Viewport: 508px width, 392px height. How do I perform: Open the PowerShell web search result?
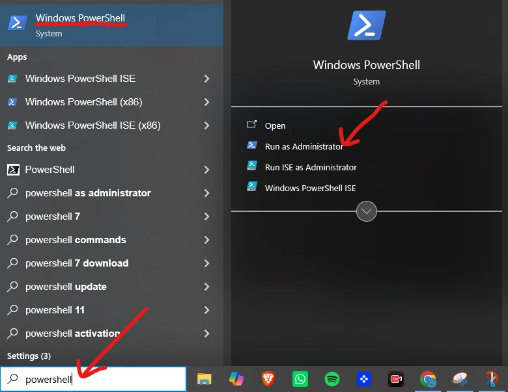pyautogui.click(x=111, y=170)
